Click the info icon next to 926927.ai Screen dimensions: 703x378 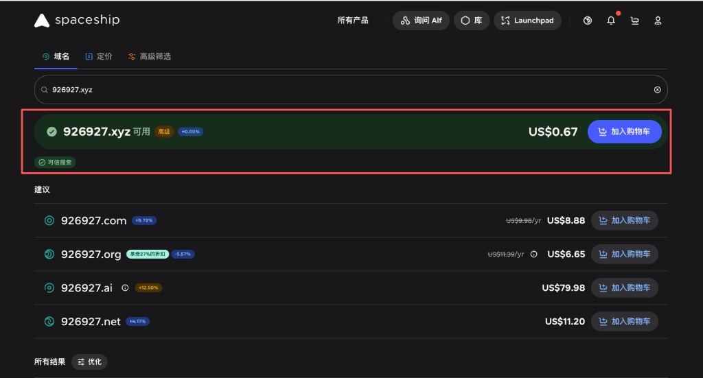coord(125,287)
